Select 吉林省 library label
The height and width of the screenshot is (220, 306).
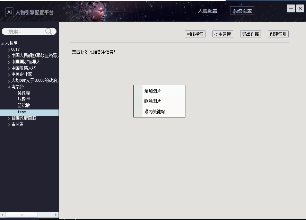click(17, 124)
